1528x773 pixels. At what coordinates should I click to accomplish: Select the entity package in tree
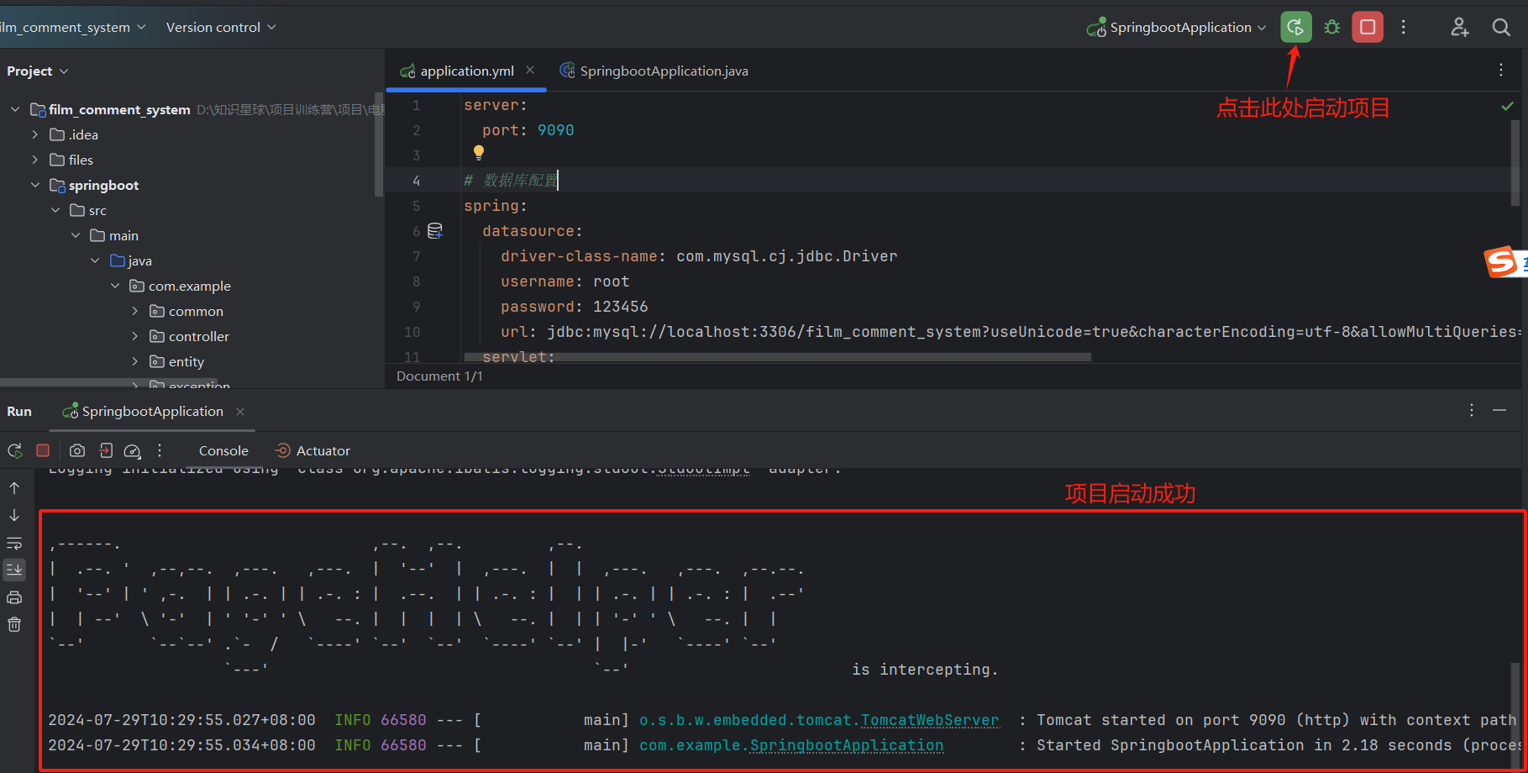186,361
